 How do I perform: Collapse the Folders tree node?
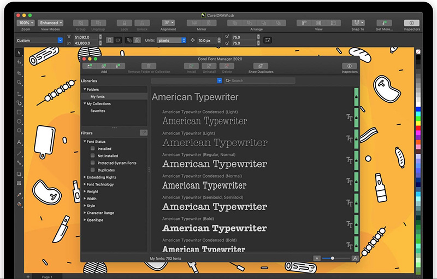85,89
